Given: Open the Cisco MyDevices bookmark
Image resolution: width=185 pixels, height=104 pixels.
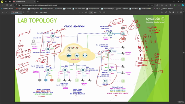Looking at the screenshot, I should 34,9.
